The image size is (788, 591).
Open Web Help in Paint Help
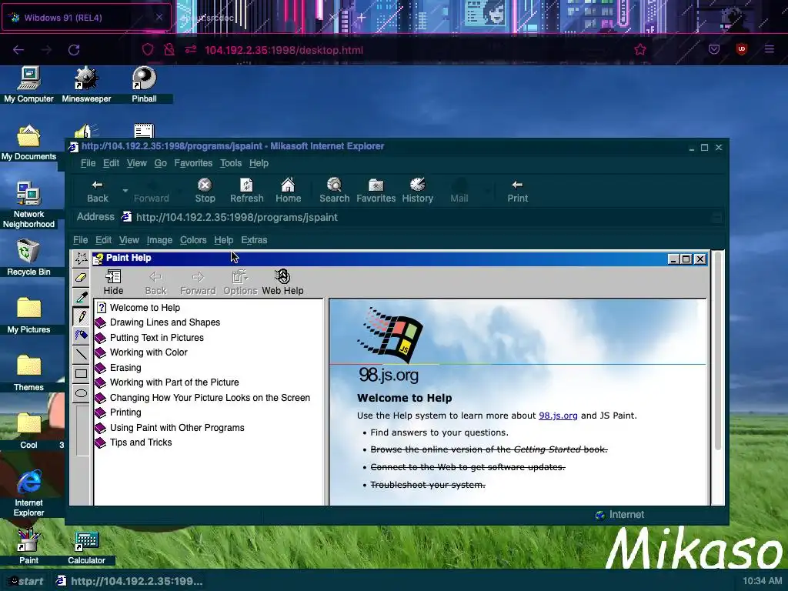tap(282, 282)
